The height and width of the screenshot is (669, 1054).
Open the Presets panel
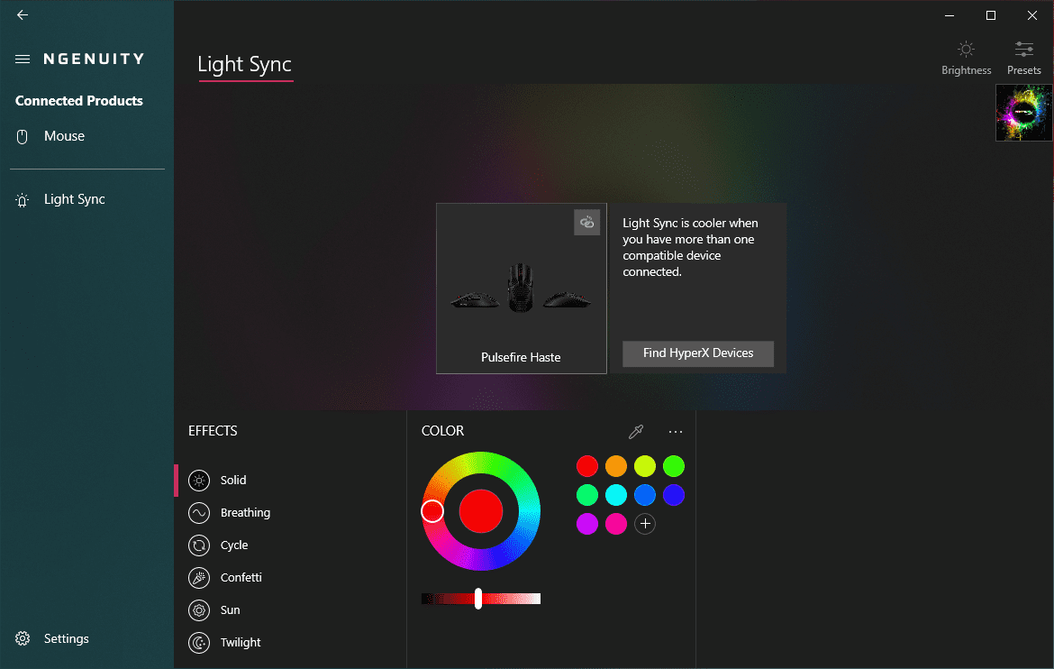(1023, 58)
